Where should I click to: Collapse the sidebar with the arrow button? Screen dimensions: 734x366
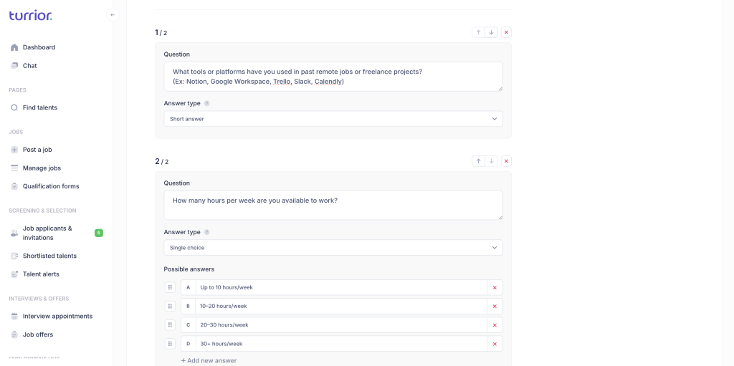113,15
